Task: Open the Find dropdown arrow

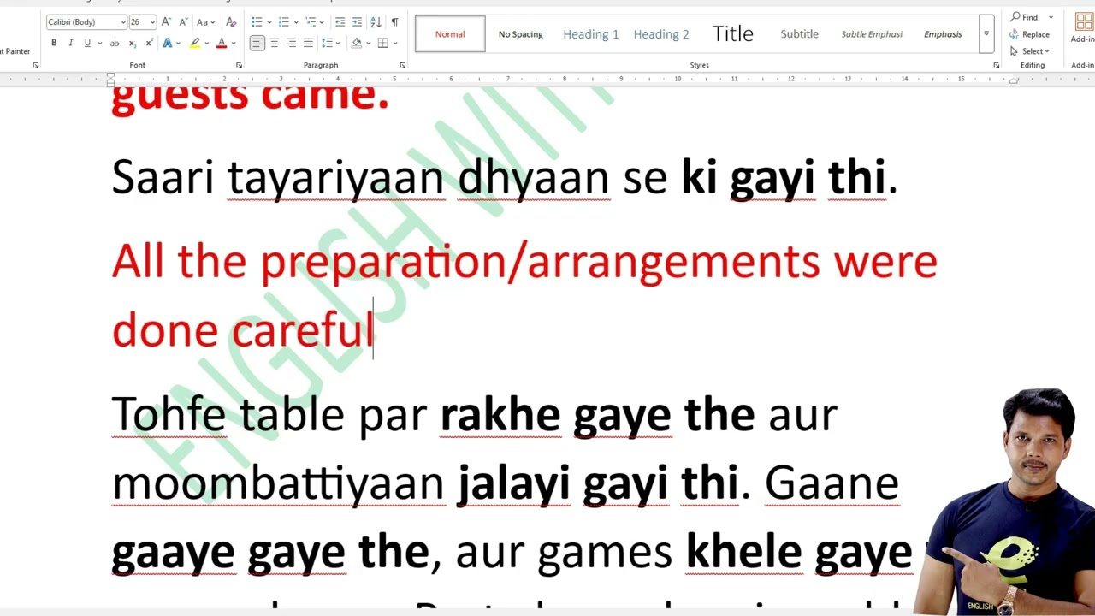Action: (x=1051, y=17)
